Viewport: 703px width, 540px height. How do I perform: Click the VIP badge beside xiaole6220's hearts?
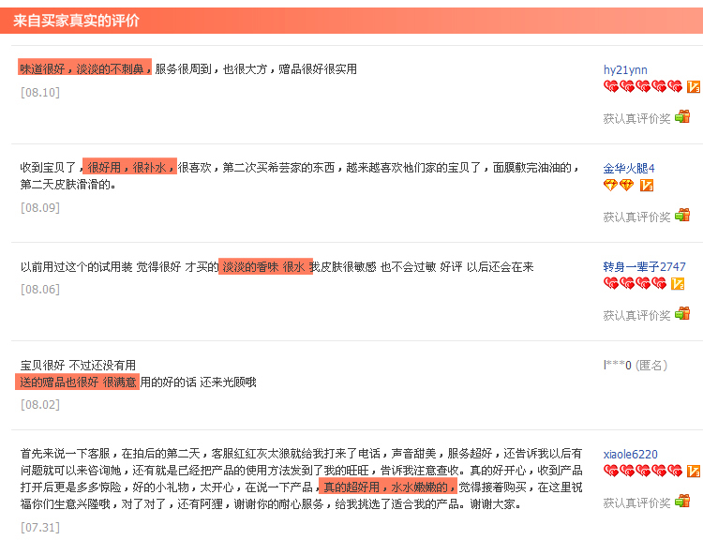693,471
